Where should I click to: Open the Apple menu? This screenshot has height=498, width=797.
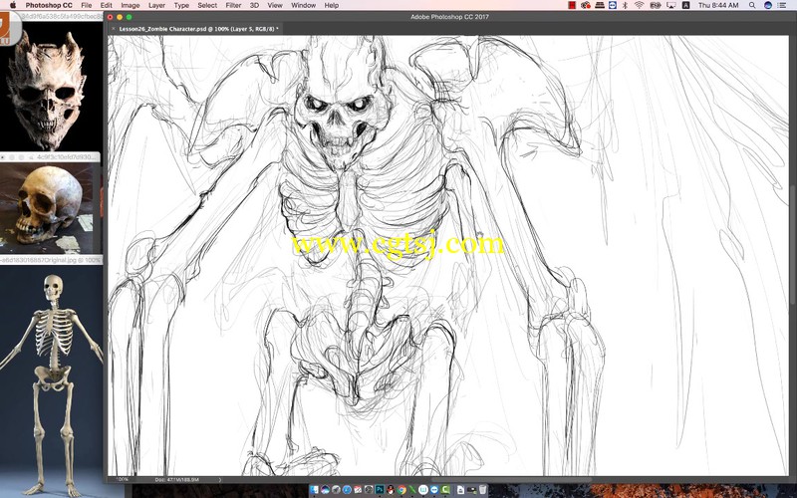(13, 5)
